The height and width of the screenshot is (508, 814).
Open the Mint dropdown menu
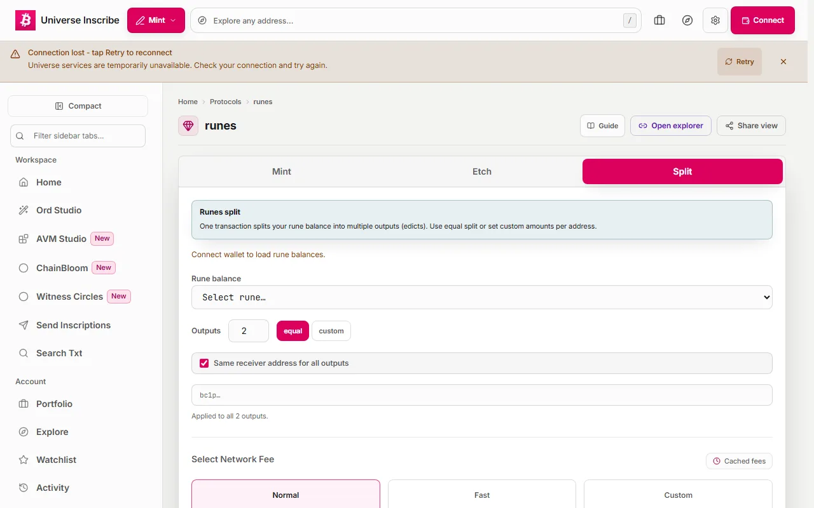(x=156, y=20)
